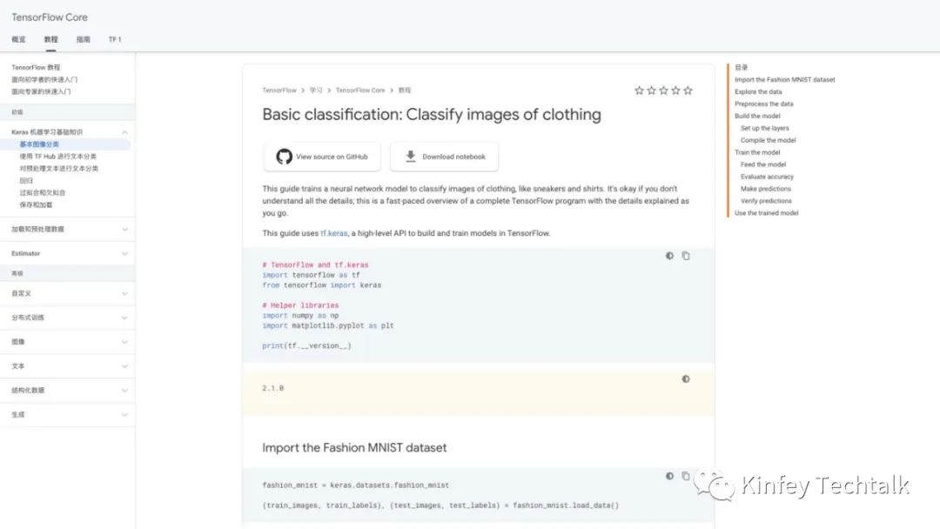The image size is (940, 529).
Task: Rate the page one star
Action: click(x=639, y=90)
